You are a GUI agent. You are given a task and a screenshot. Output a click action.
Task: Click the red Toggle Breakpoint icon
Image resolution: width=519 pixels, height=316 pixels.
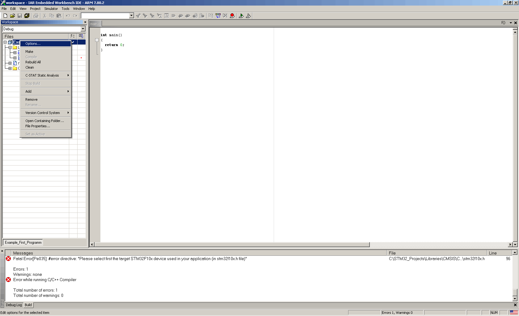232,16
